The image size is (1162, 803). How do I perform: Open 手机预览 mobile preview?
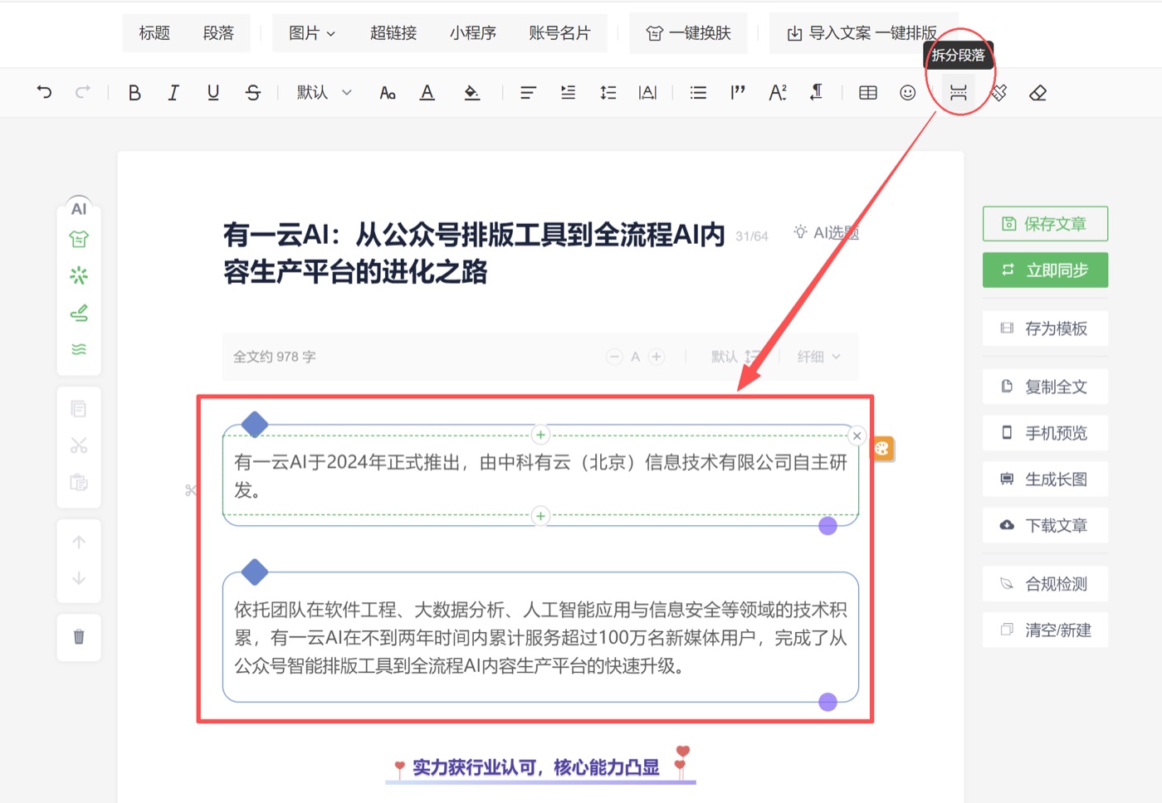pos(1045,433)
